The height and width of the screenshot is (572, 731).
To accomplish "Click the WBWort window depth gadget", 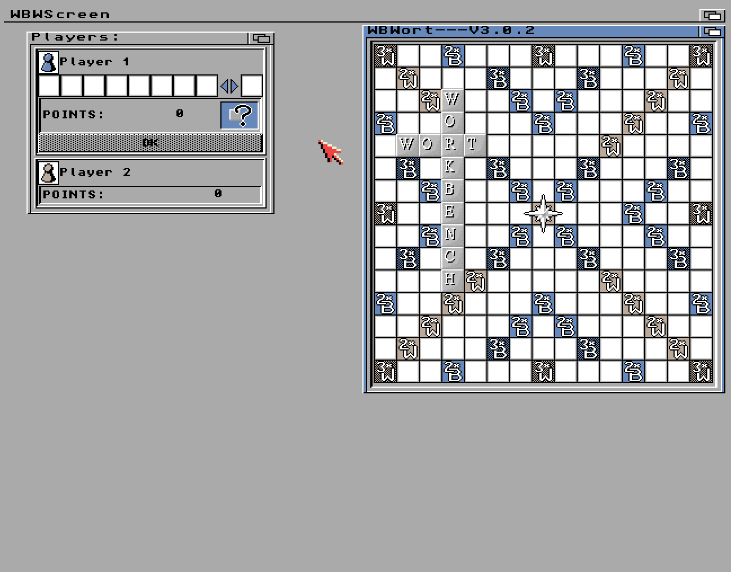I will 712,32.
